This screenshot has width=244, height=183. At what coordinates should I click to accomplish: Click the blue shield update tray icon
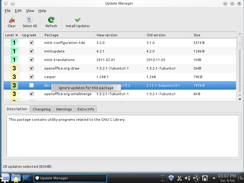click(171, 178)
